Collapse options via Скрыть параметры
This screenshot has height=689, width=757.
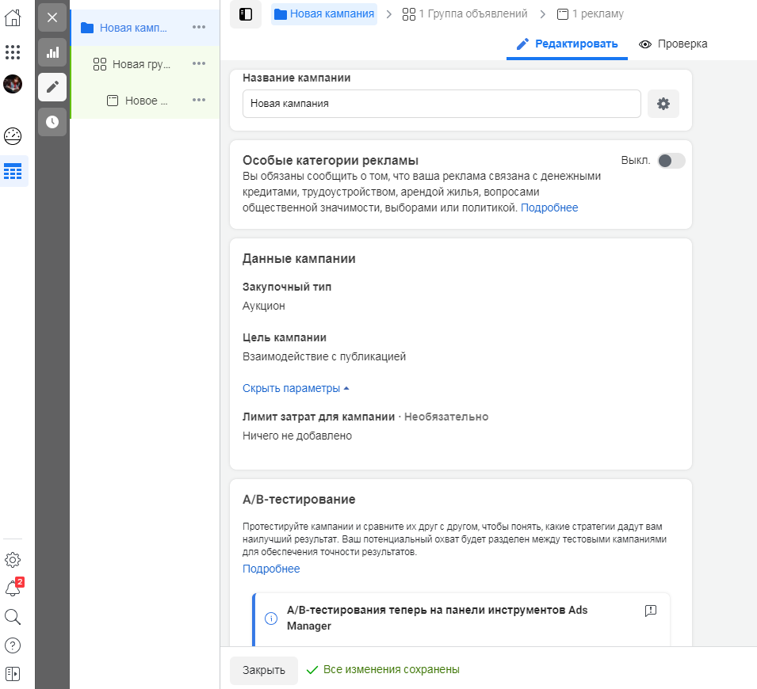click(x=296, y=388)
